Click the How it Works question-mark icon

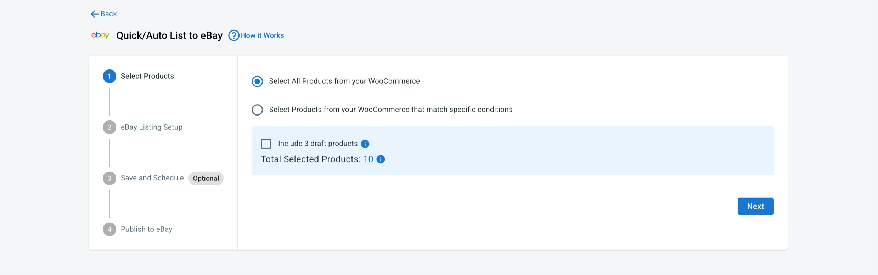click(x=233, y=35)
